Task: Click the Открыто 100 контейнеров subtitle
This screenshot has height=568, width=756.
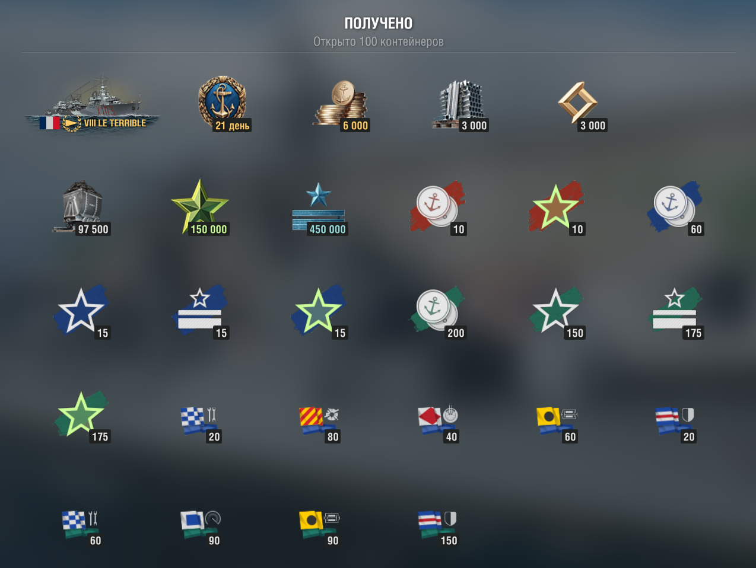Action: (379, 42)
